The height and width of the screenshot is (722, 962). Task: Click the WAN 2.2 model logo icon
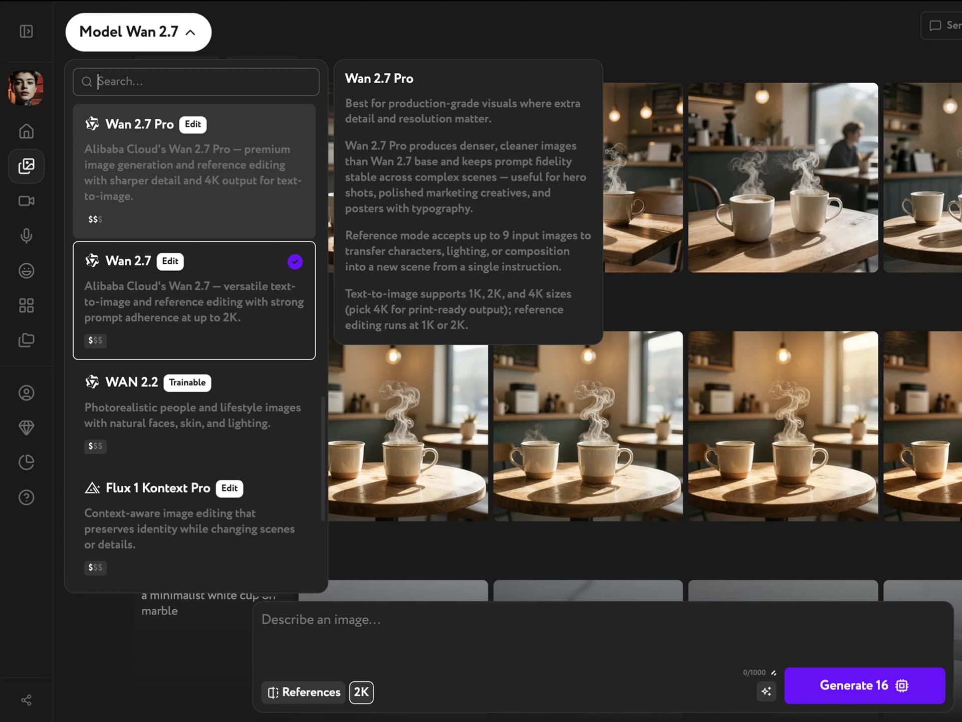point(92,382)
